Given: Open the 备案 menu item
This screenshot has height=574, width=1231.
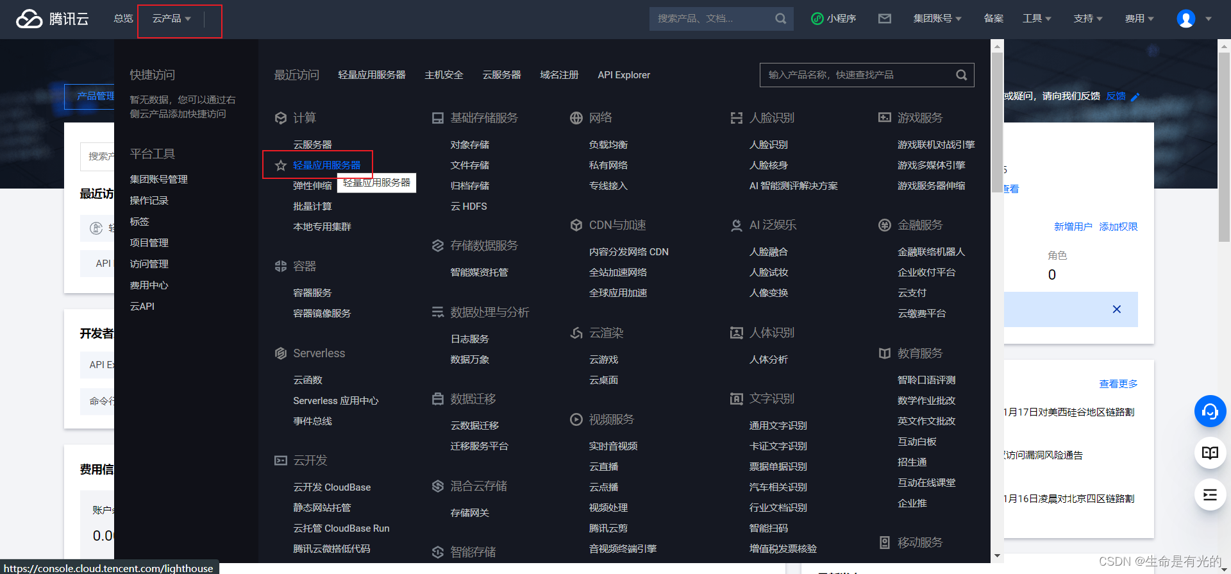Looking at the screenshot, I should (994, 19).
